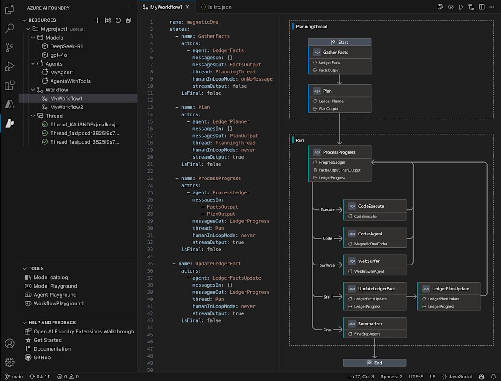This screenshot has height=381, width=501.
Task: Click the save-with-pencil icon in editor toolbar
Action: [x=440, y=7]
